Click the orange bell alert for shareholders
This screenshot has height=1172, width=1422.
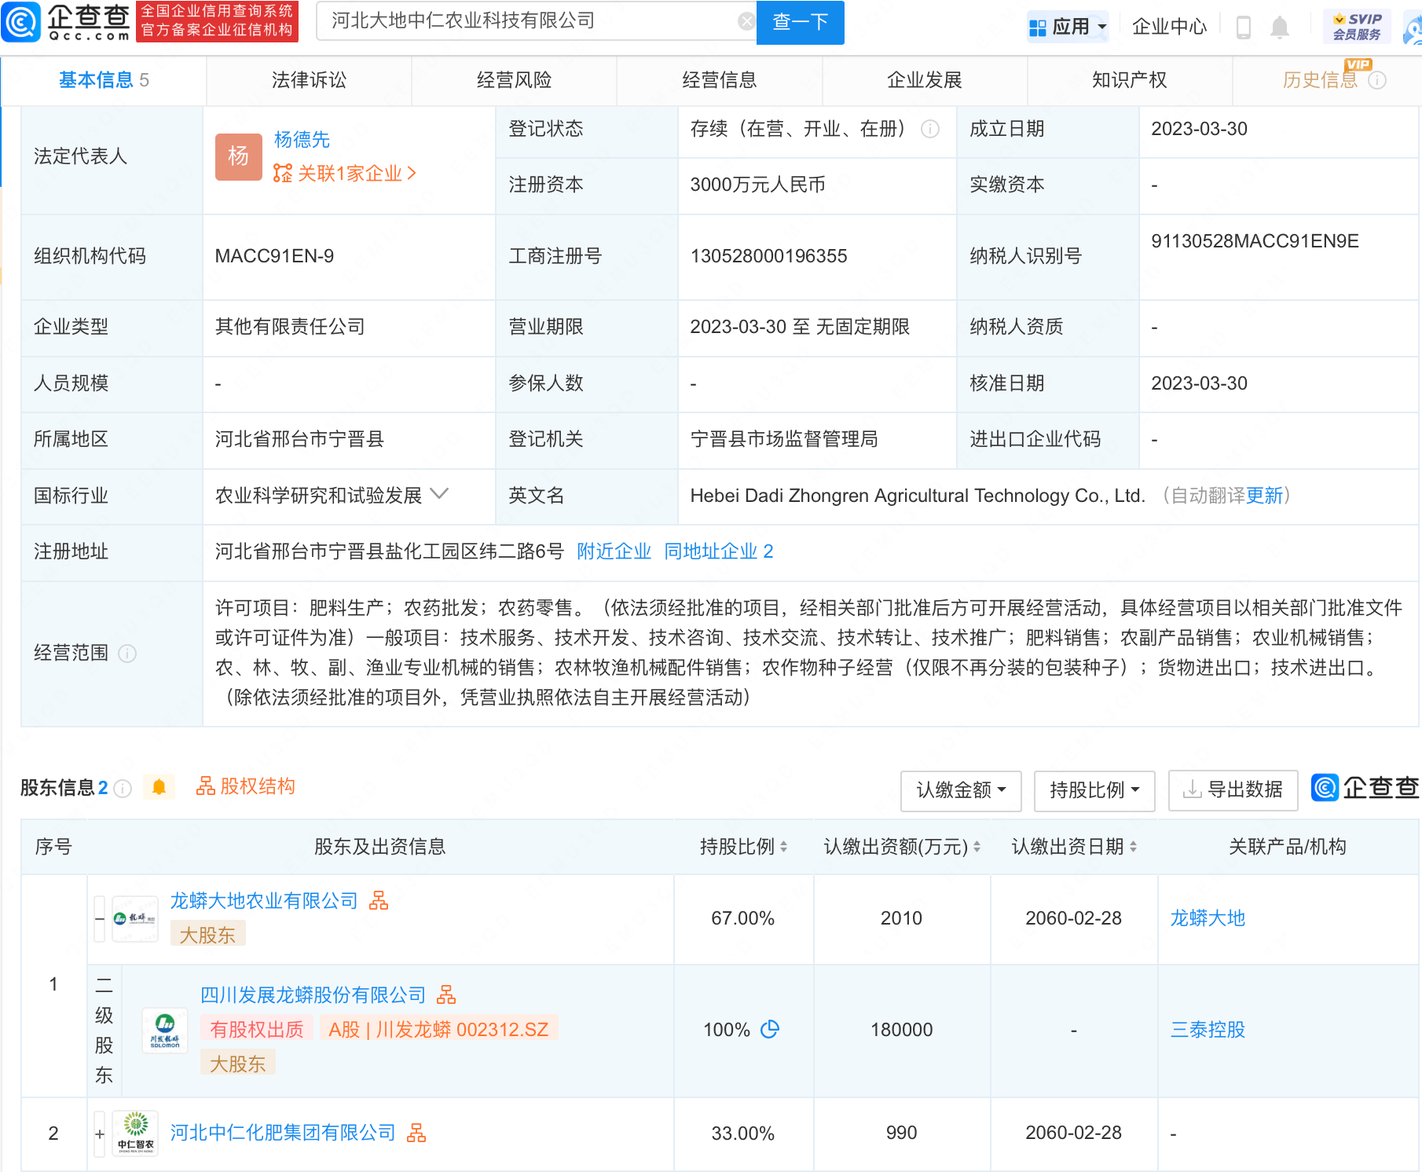159,787
